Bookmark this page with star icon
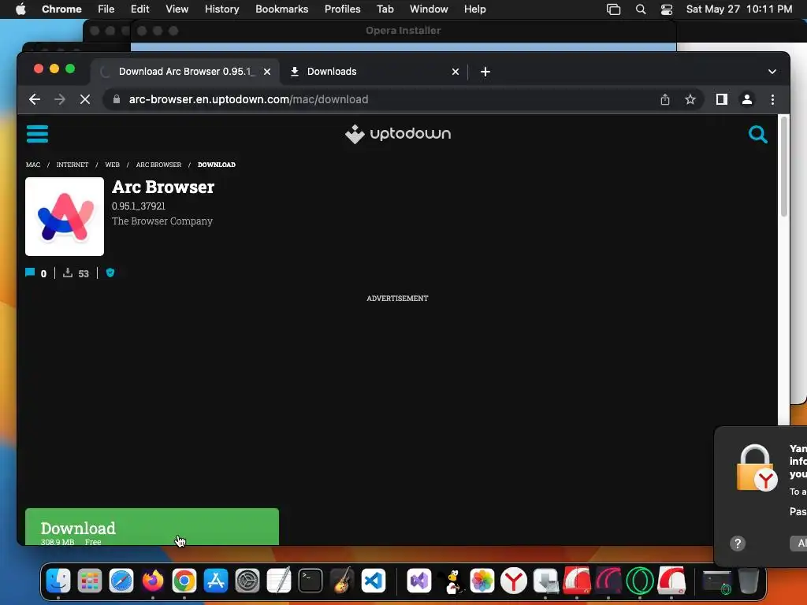Viewport: 807px width, 605px height. click(690, 99)
